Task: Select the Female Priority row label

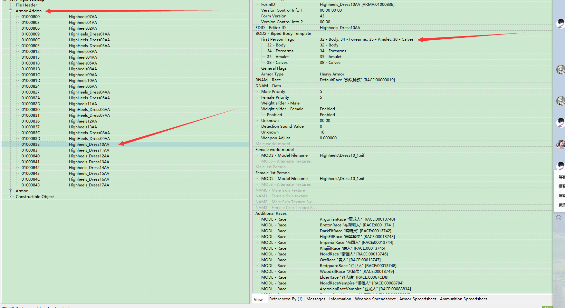Action: pos(275,97)
